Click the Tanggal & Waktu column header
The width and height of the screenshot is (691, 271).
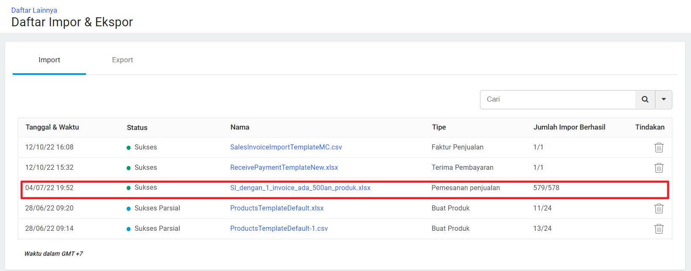pos(52,127)
